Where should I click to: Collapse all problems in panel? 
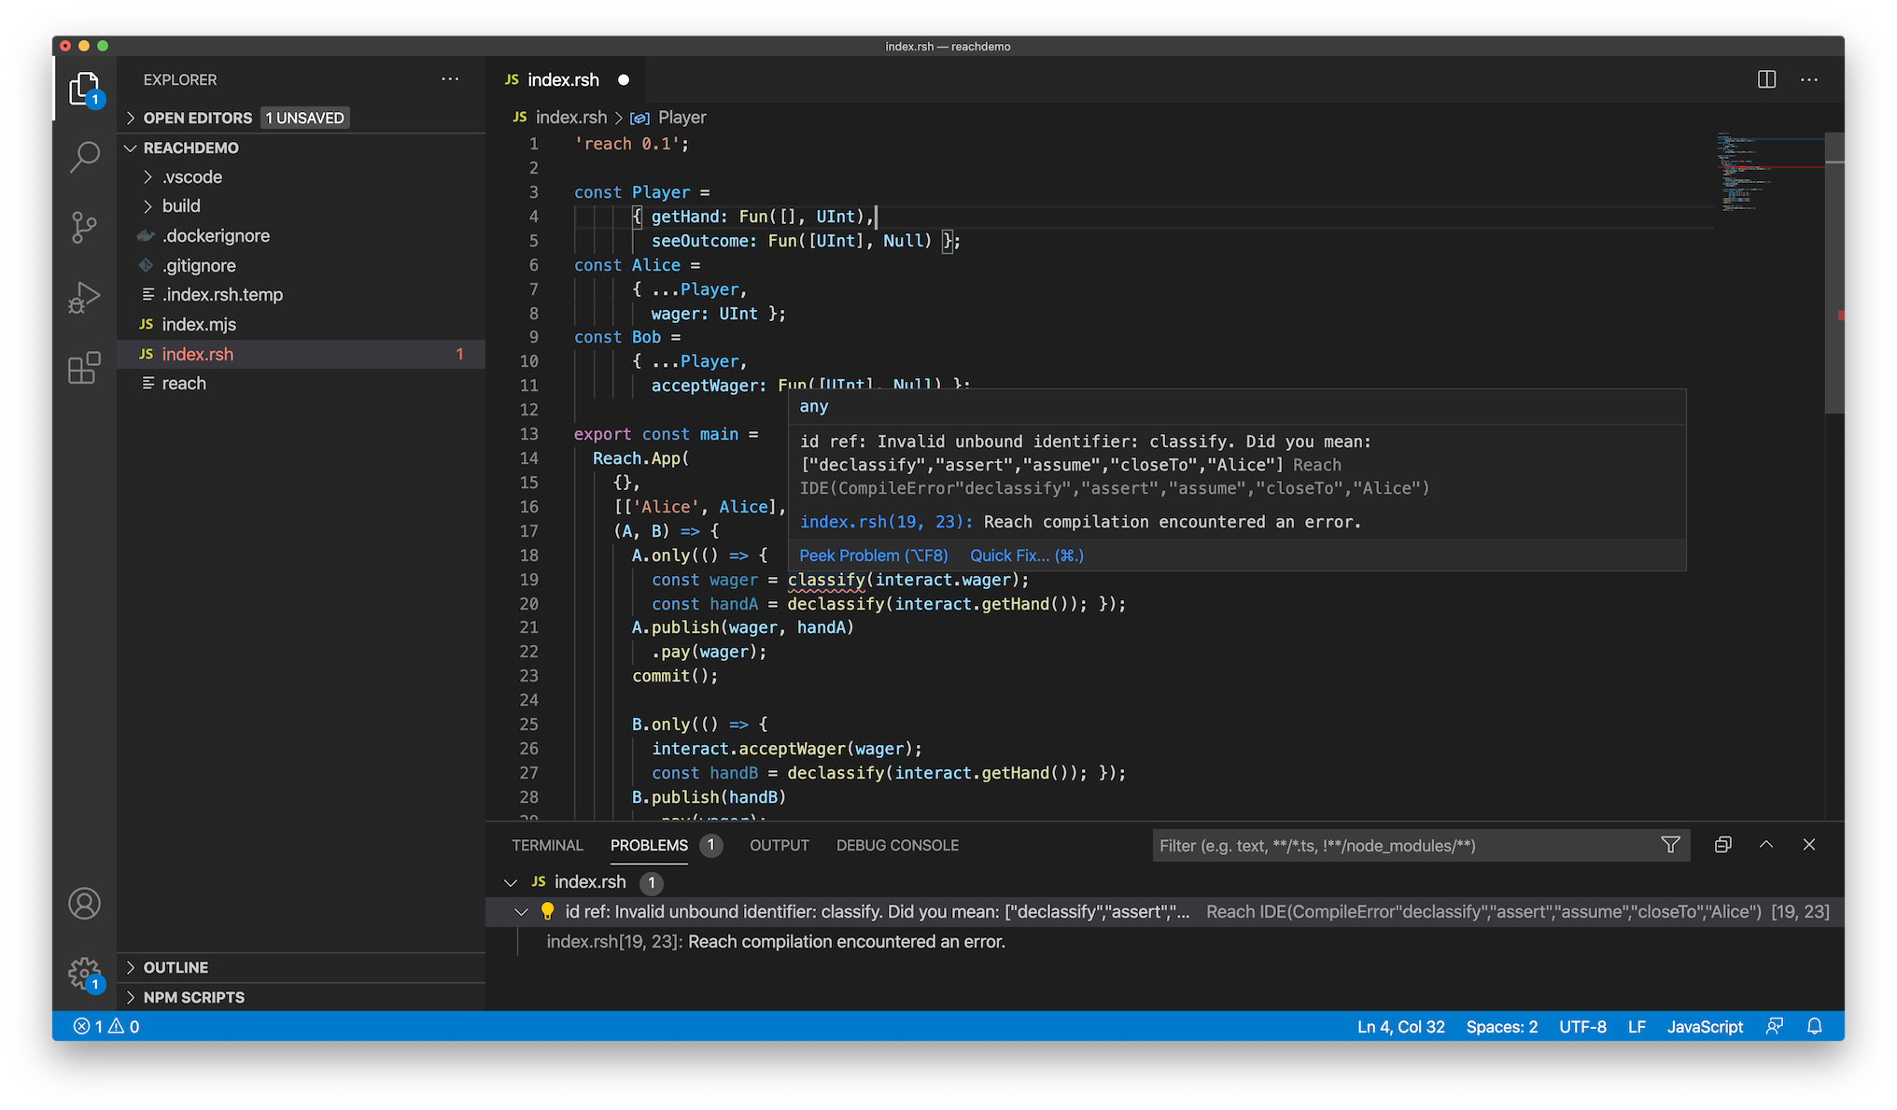[x=1722, y=845]
